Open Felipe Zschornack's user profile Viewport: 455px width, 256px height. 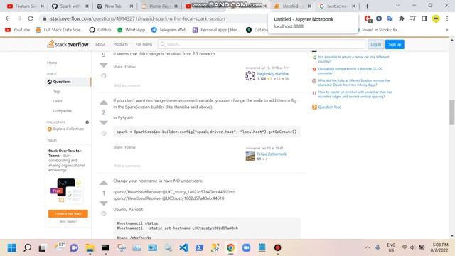[272, 154]
